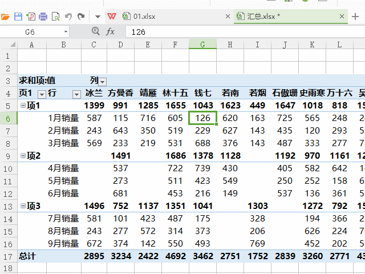This screenshot has width=365, height=274.
Task: Click the 方曼香 column heading cell
Action: click(x=120, y=93)
